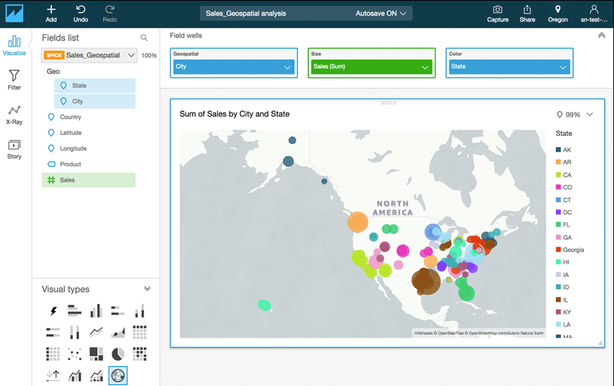Select the table icon with dark first column
This screenshot has width=614, height=386.
[x=53, y=354]
